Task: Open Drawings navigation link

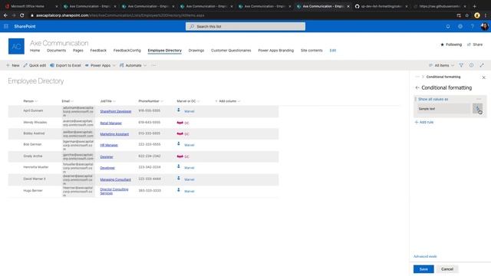Action: point(196,51)
